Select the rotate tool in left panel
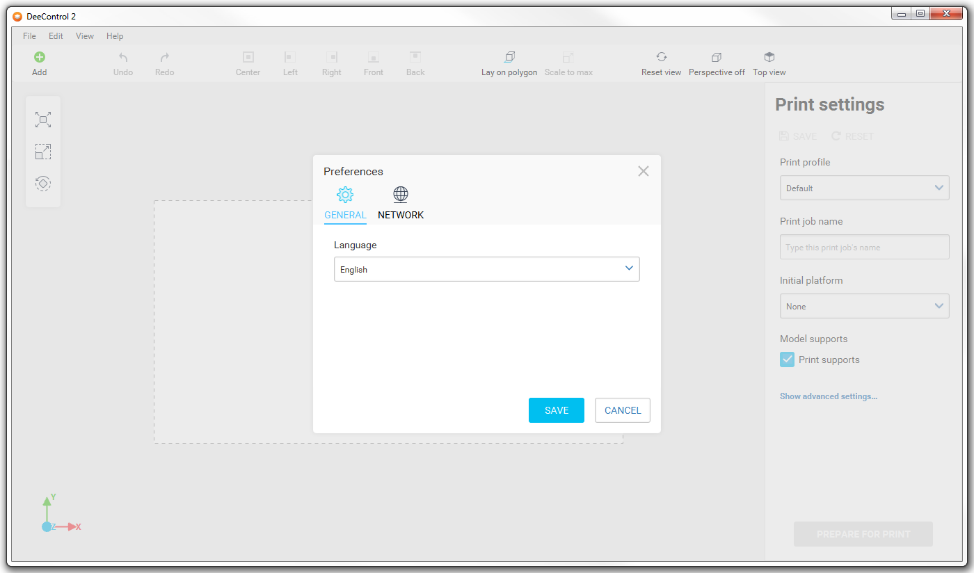 coord(43,184)
